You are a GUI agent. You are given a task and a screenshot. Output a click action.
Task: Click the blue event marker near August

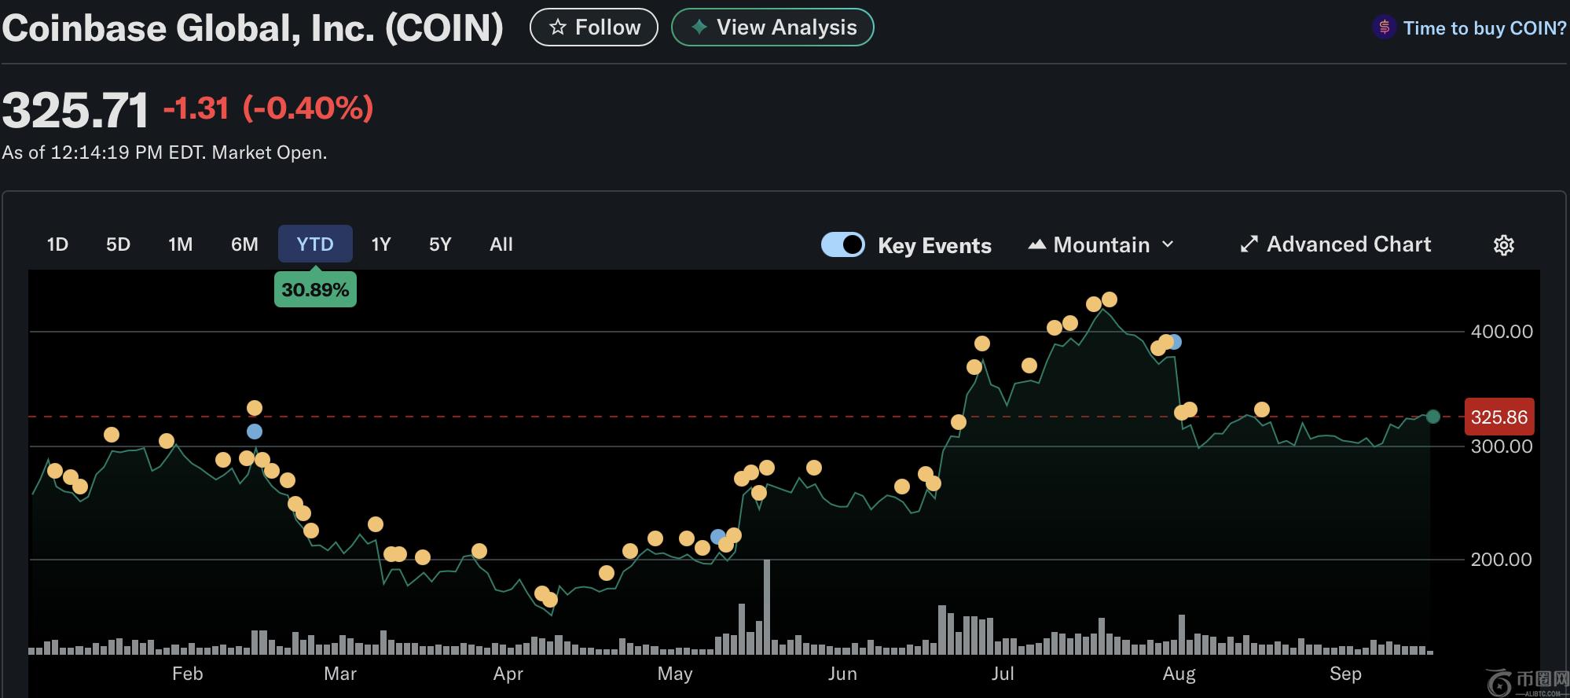[x=1175, y=342]
